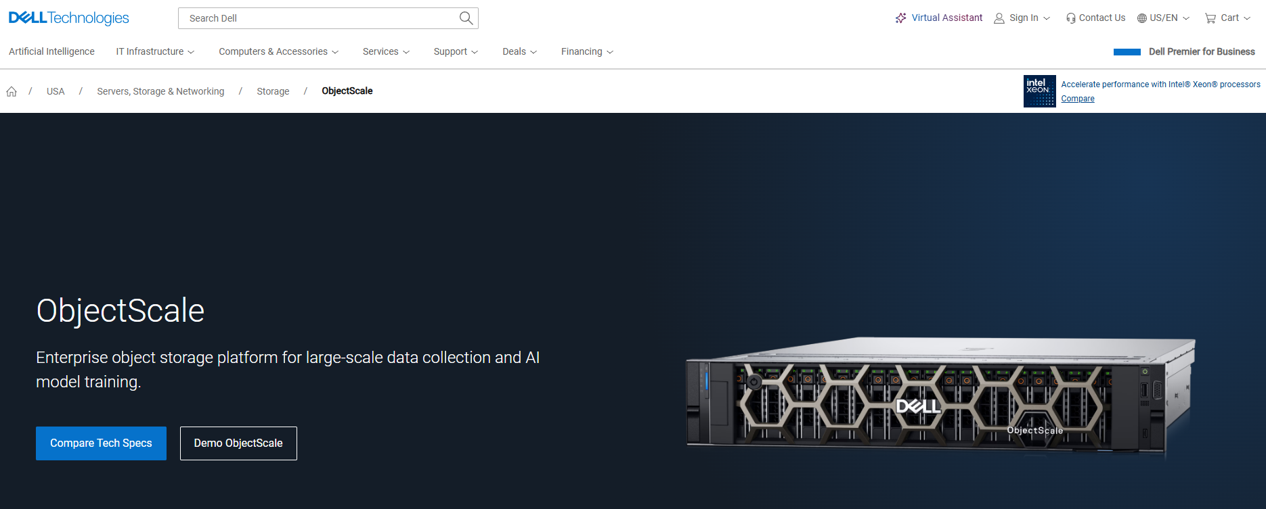Click the shopping cart icon
Viewport: 1266px width, 509px height.
1210,18
